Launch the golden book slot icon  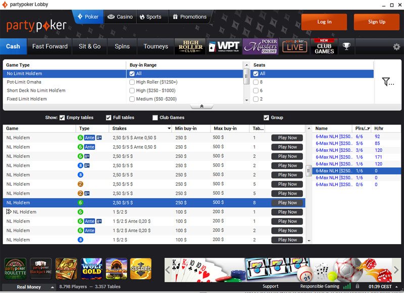tap(66, 269)
